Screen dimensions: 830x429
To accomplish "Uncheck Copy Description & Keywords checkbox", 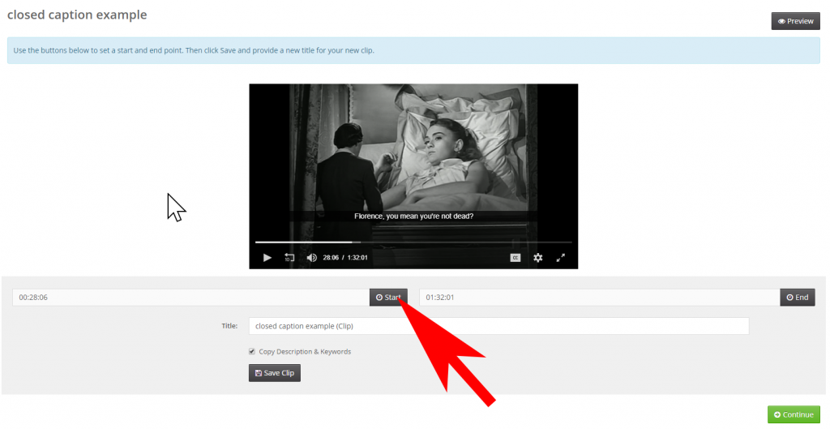I will [252, 351].
